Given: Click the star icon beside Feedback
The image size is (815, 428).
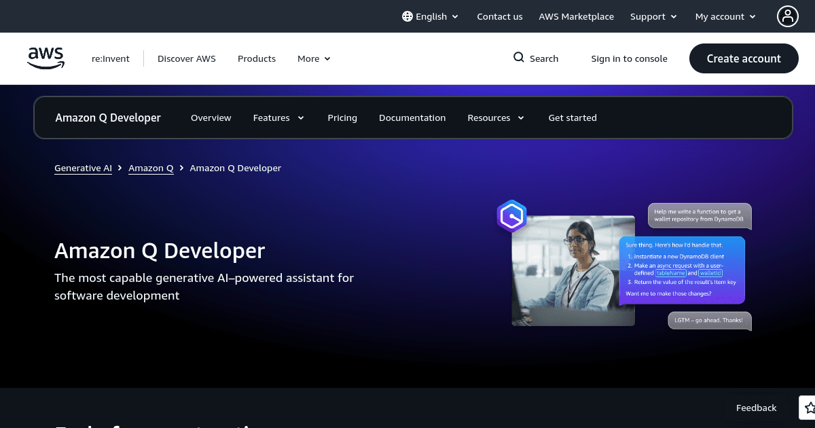Looking at the screenshot, I should coord(810,408).
